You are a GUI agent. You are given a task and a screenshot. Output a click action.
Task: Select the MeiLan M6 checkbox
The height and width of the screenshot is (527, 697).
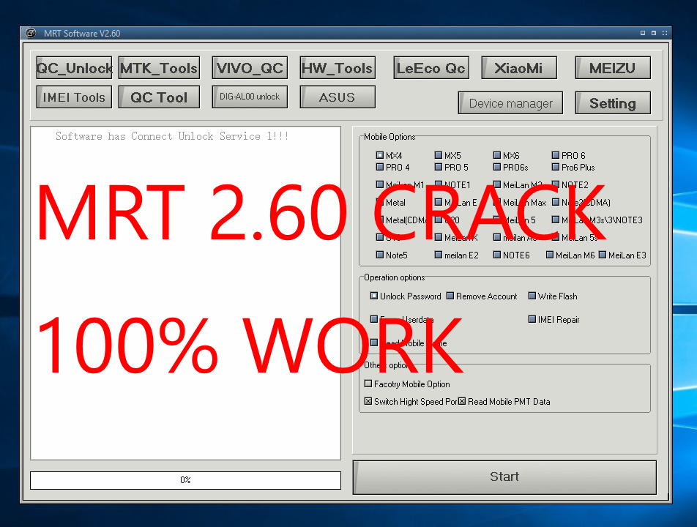pos(550,255)
